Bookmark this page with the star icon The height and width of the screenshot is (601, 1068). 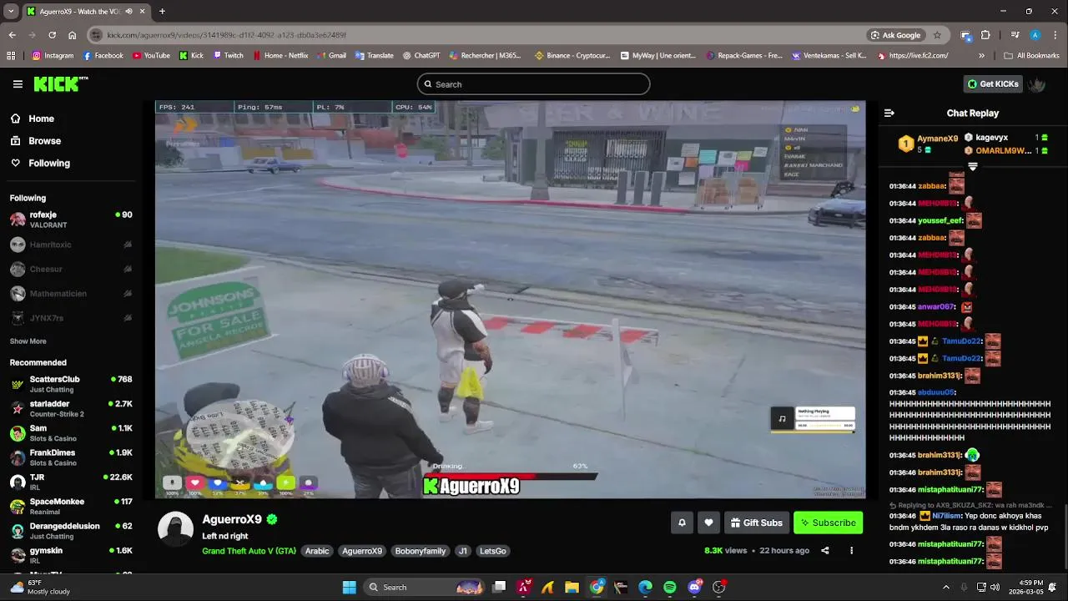click(937, 35)
